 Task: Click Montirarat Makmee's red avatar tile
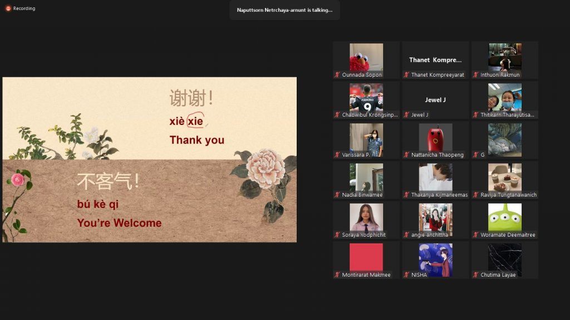(366, 257)
